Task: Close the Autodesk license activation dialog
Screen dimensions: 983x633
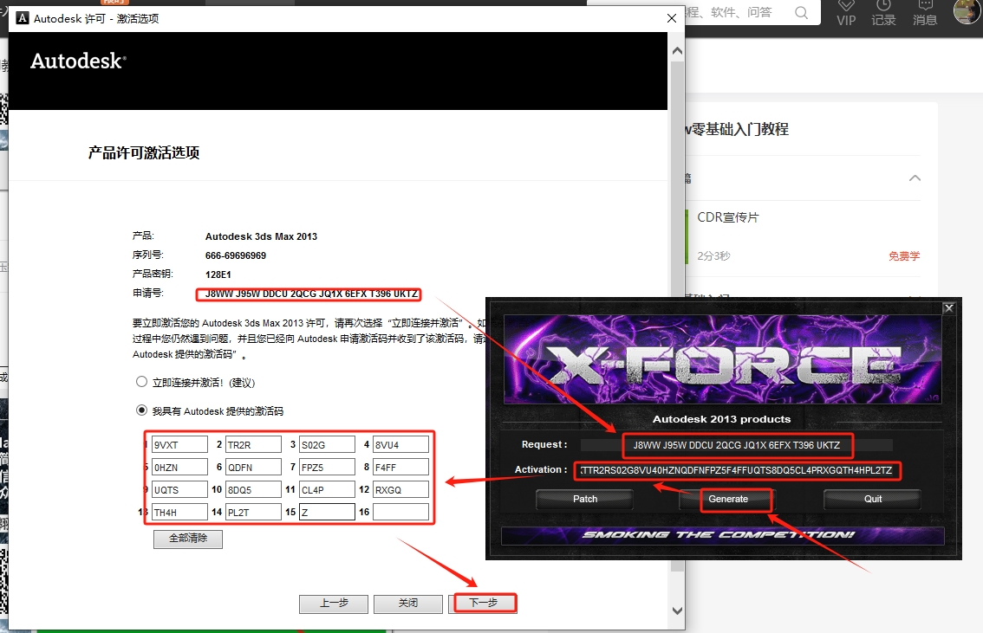Action: 672,18
